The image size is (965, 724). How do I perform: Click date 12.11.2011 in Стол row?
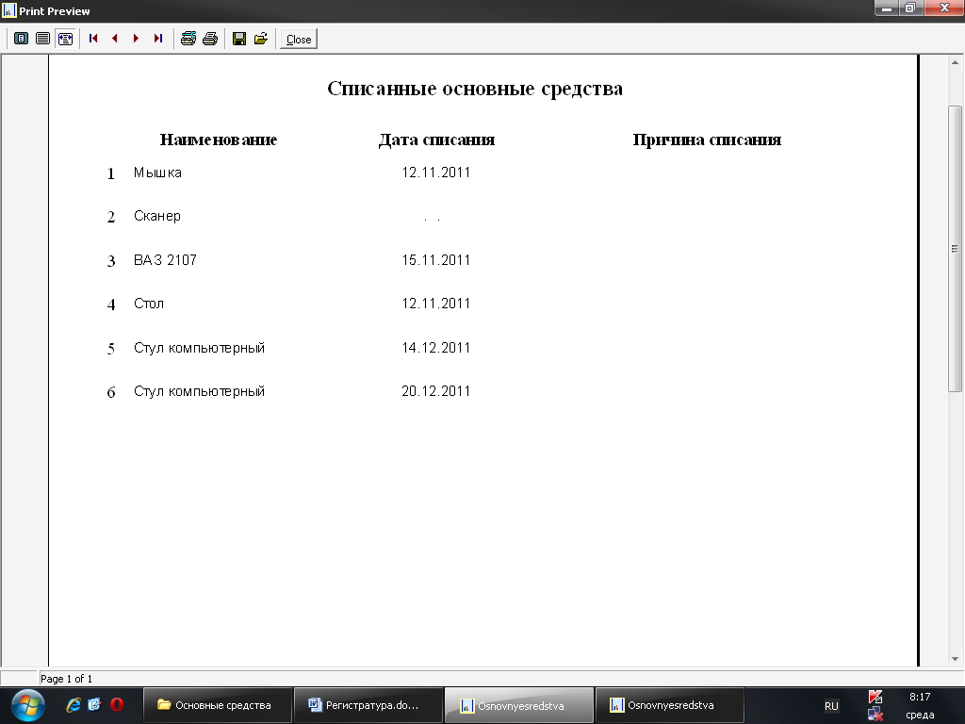435,304
